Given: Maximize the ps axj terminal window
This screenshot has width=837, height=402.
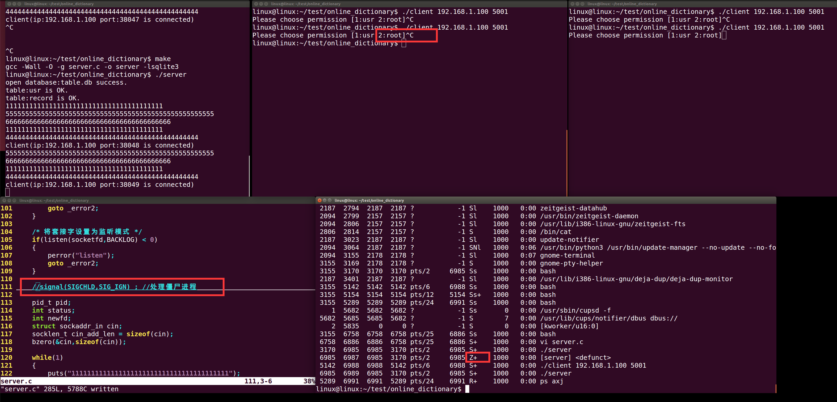Looking at the screenshot, I should point(330,200).
